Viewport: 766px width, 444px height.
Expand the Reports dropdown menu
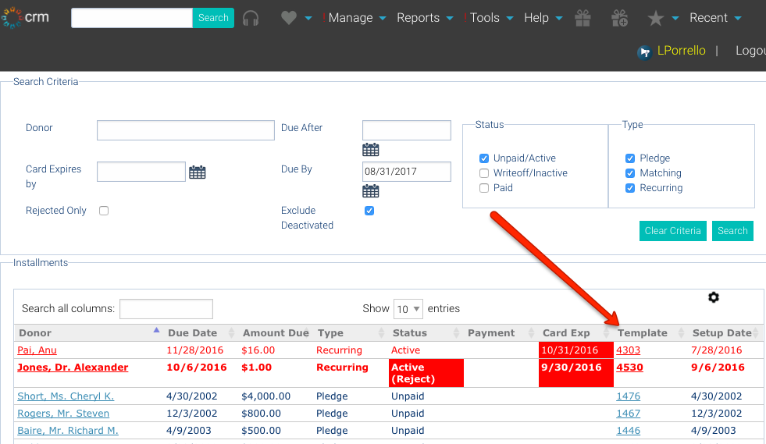pyautogui.click(x=425, y=18)
